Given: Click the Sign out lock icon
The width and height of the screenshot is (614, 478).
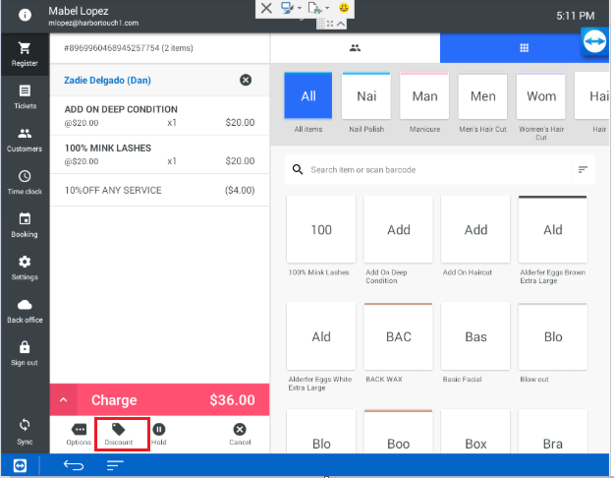Looking at the screenshot, I should tap(25, 353).
